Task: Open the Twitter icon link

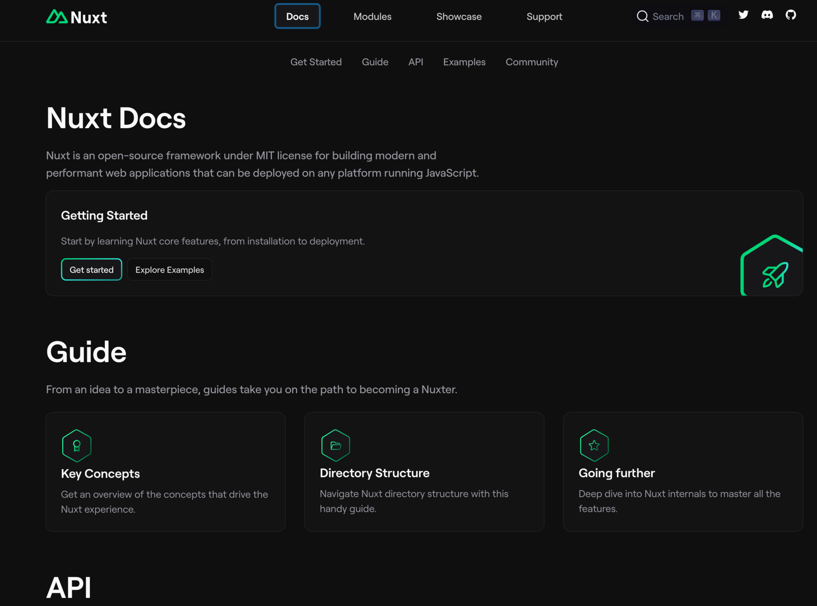Action: pyautogui.click(x=743, y=15)
